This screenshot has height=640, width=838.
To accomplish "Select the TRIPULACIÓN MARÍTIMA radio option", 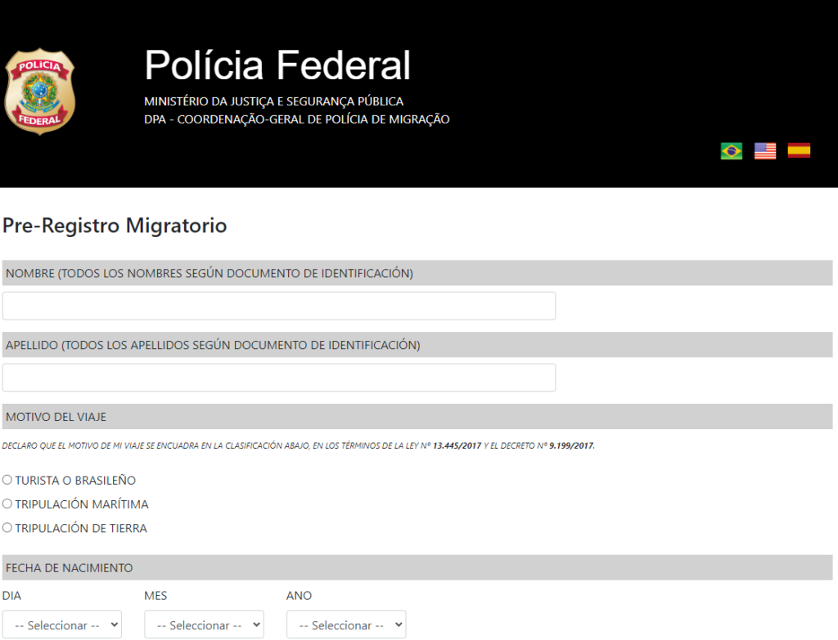I will [7, 503].
